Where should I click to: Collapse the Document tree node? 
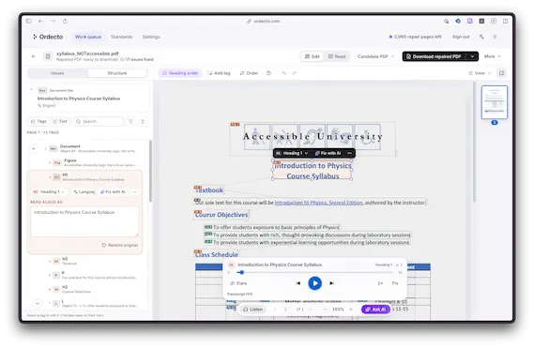pyautogui.click(x=34, y=149)
